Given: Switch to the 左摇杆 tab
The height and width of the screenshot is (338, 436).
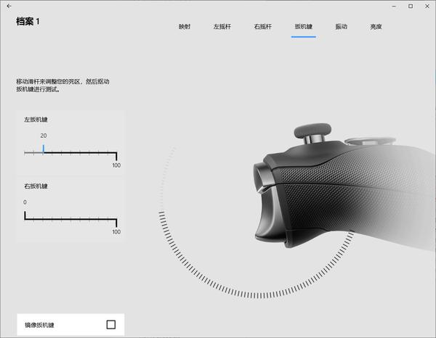Looking at the screenshot, I should [x=222, y=27].
